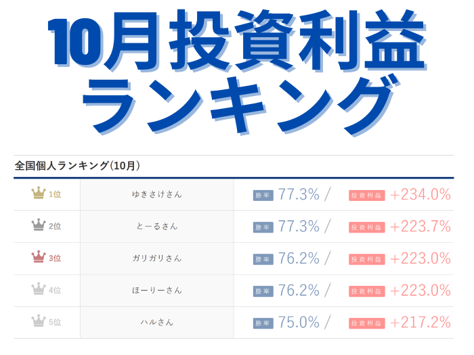Click the 投資利益 badge in ハルさん's row
This screenshot has height=355, width=474.
(x=366, y=323)
